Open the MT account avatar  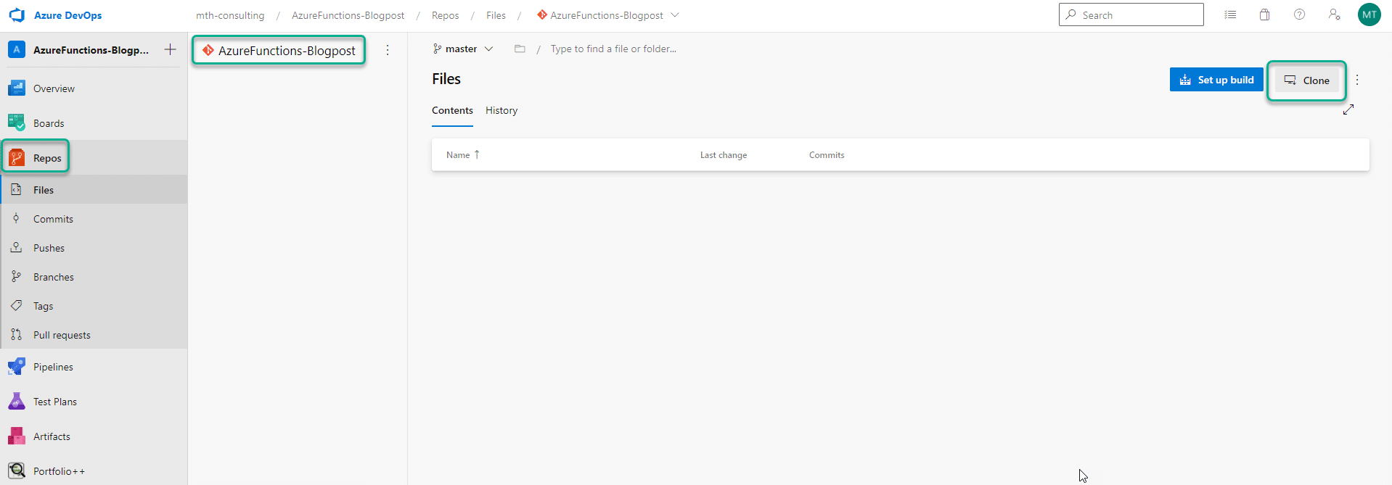[x=1370, y=14]
